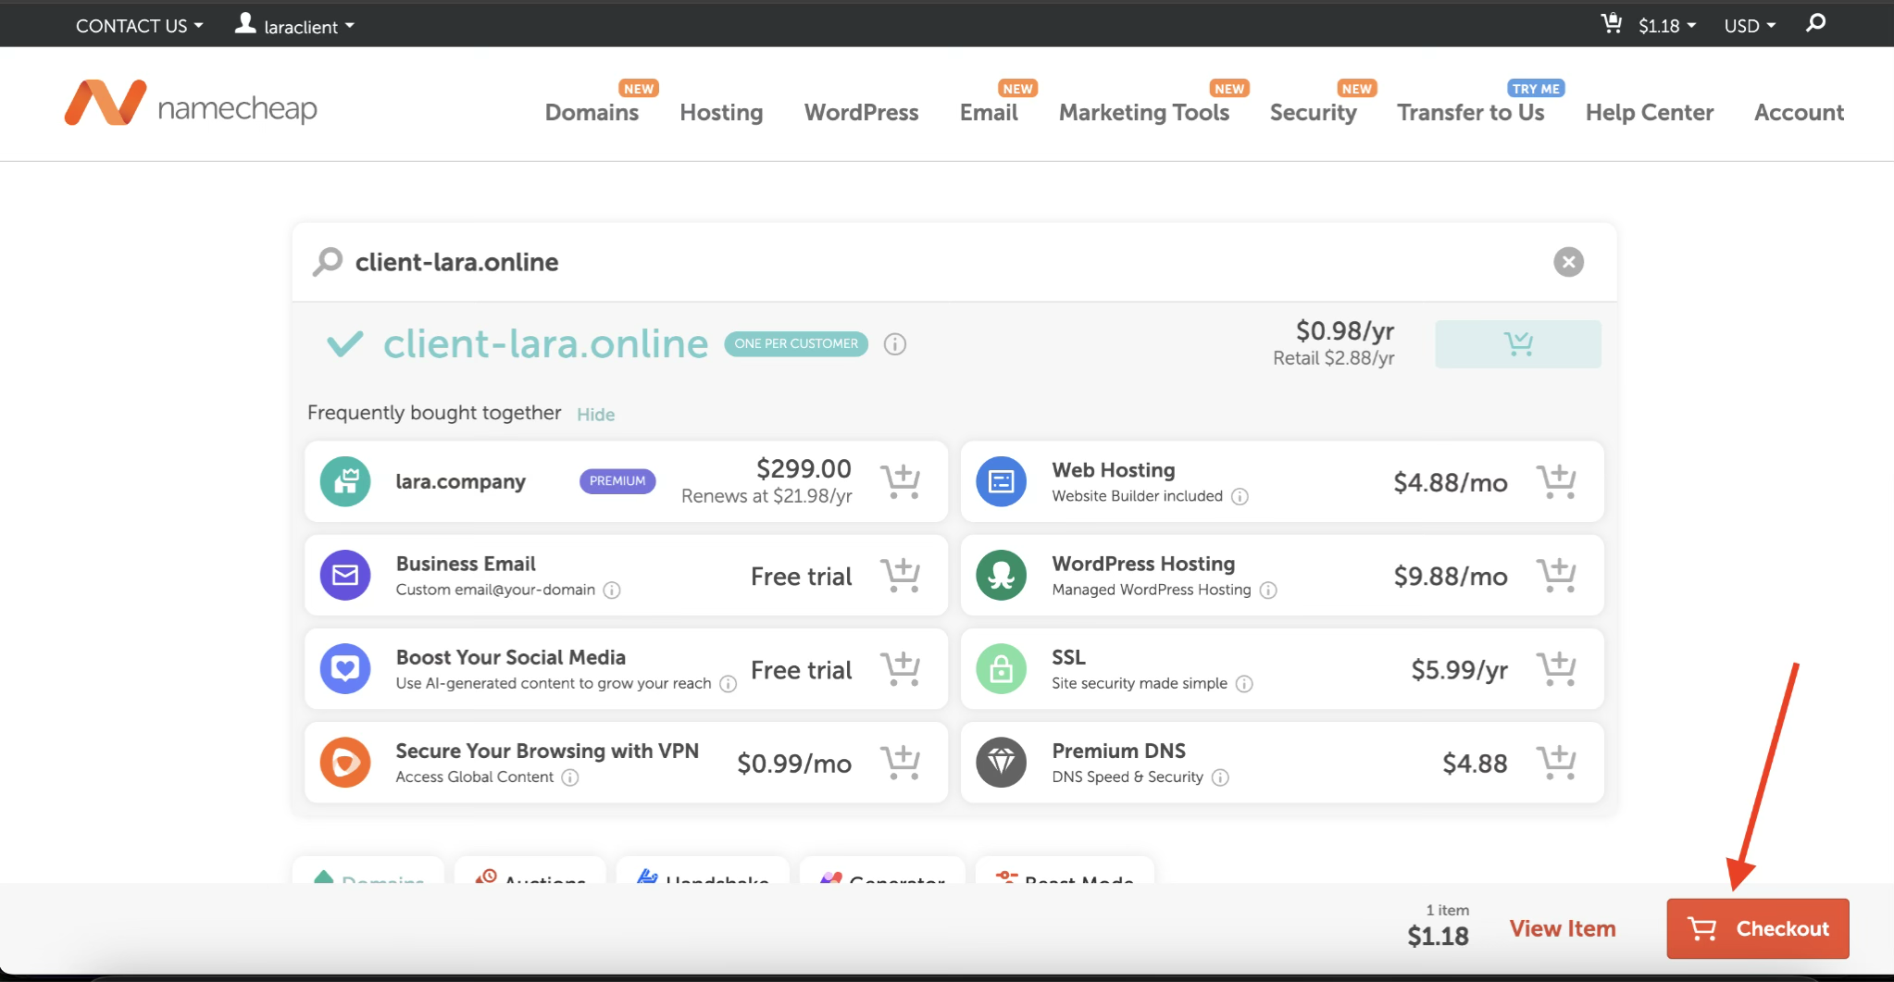
Task: Add Web Hosting to cart
Action: [1556, 481]
